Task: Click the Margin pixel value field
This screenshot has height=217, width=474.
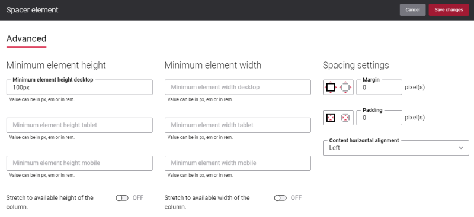Action: point(379,88)
